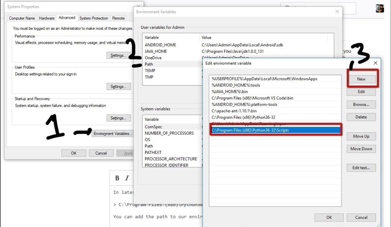This screenshot has height=227, width=391.
Task: Click the Bold icon in the editor toolbar
Action: [117, 178]
